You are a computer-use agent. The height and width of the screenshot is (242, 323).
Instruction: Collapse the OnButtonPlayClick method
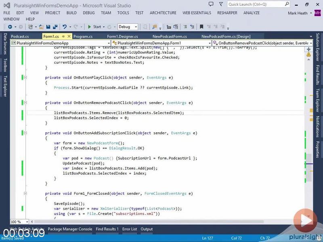pos(25,77)
